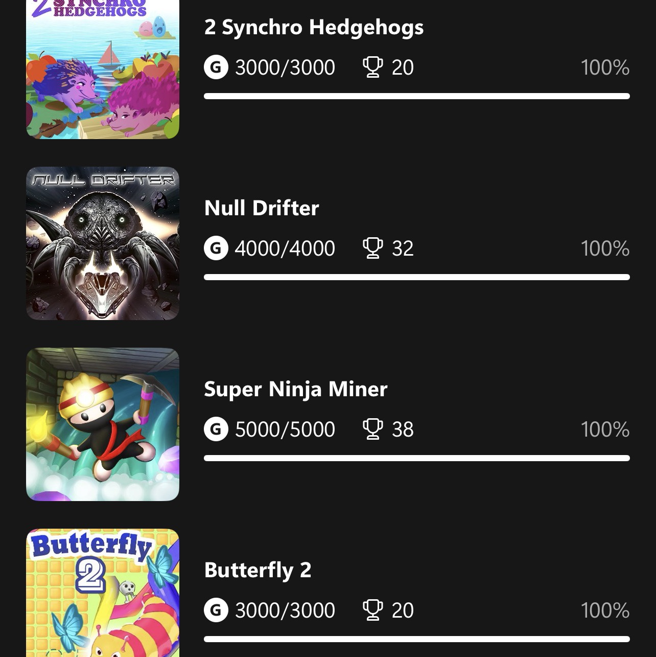Screen dimensions: 656x657
Task: Click Super Ninja Miner's completion progress bar
Action: tap(417, 458)
